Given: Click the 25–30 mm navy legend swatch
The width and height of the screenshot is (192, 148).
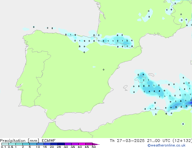Looking at the screenshot, I should (61, 144).
